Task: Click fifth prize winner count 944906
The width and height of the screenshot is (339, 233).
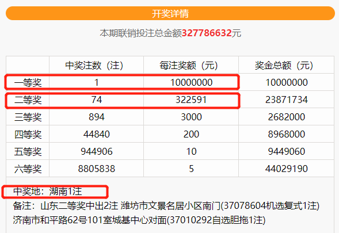Action: click(x=97, y=151)
